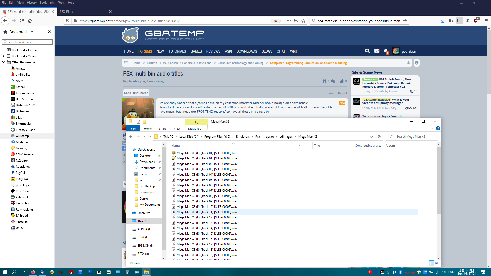The height and width of the screenshot is (276, 491).
Task: Open page actions three-dot menu
Action: (x=289, y=21)
